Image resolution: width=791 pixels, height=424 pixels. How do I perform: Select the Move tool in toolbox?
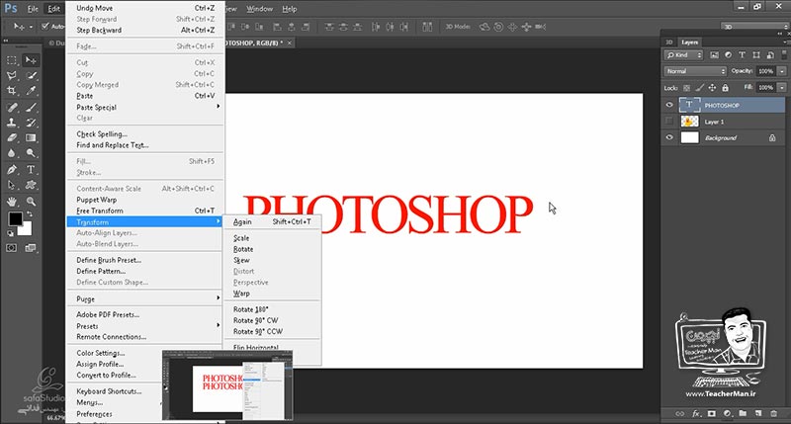31,60
